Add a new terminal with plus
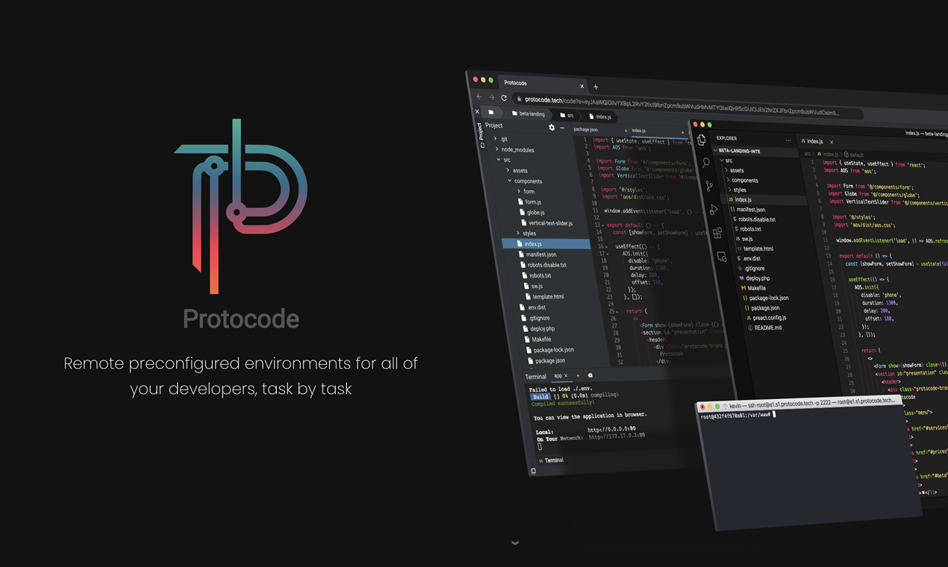The width and height of the screenshot is (948, 567). pyautogui.click(x=578, y=375)
